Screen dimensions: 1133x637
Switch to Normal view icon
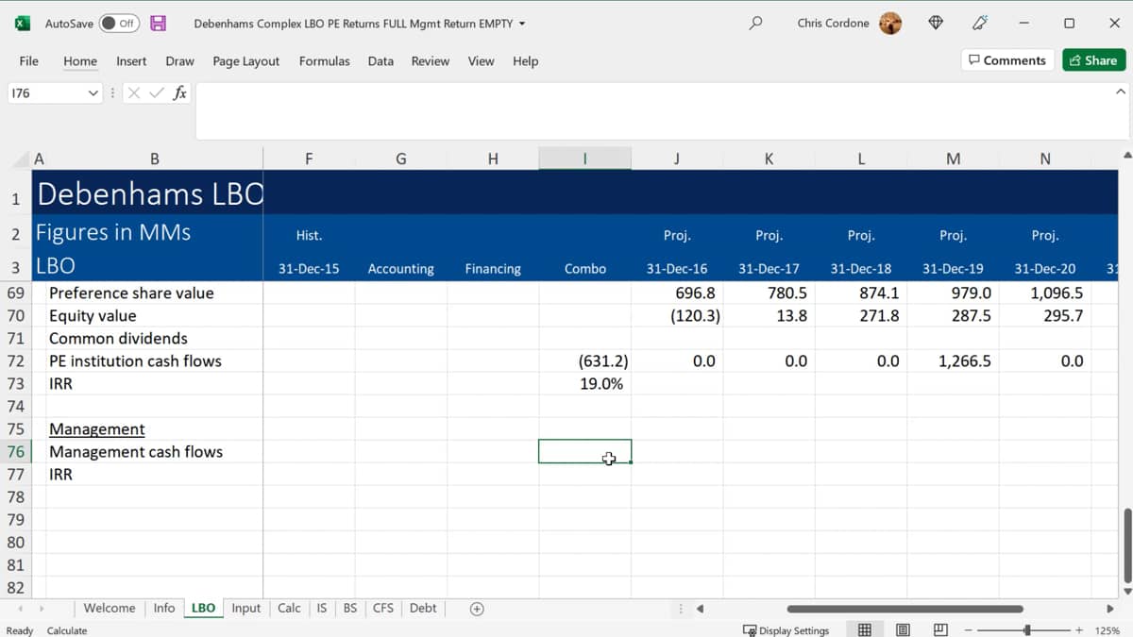(x=864, y=629)
